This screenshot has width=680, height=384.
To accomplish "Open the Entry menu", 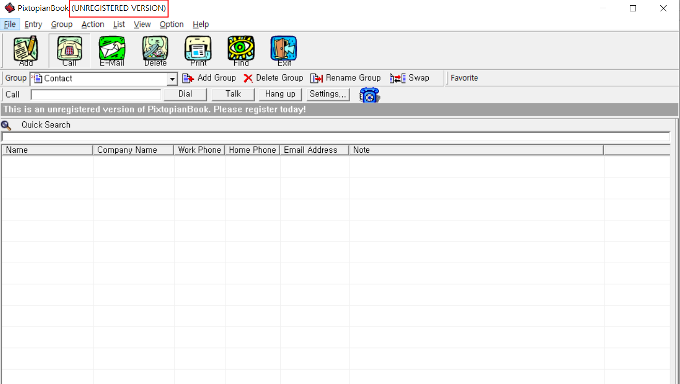I will tap(33, 24).
